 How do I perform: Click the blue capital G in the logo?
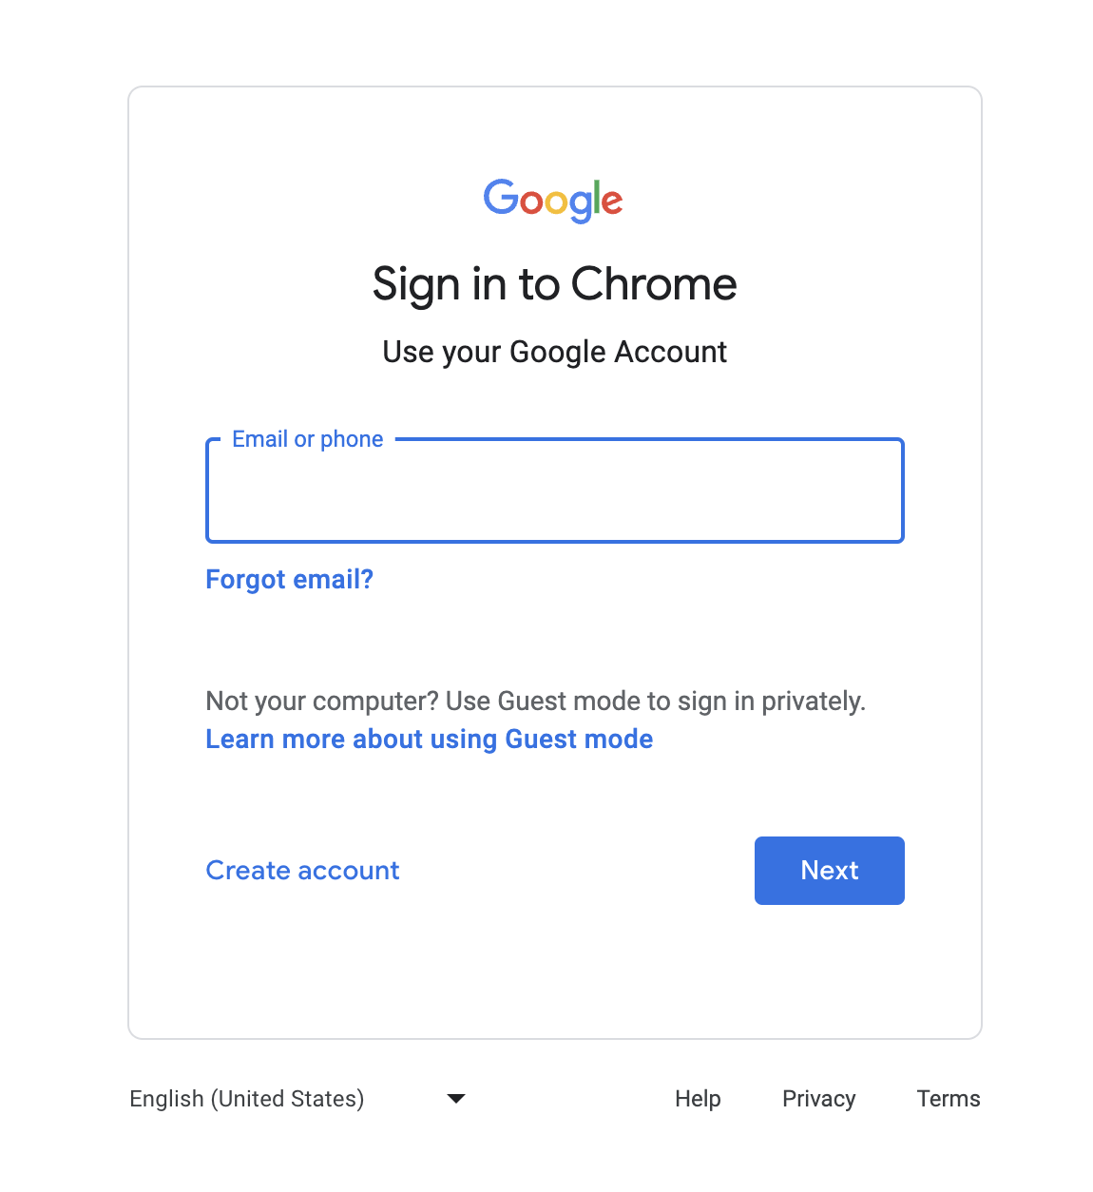click(500, 197)
